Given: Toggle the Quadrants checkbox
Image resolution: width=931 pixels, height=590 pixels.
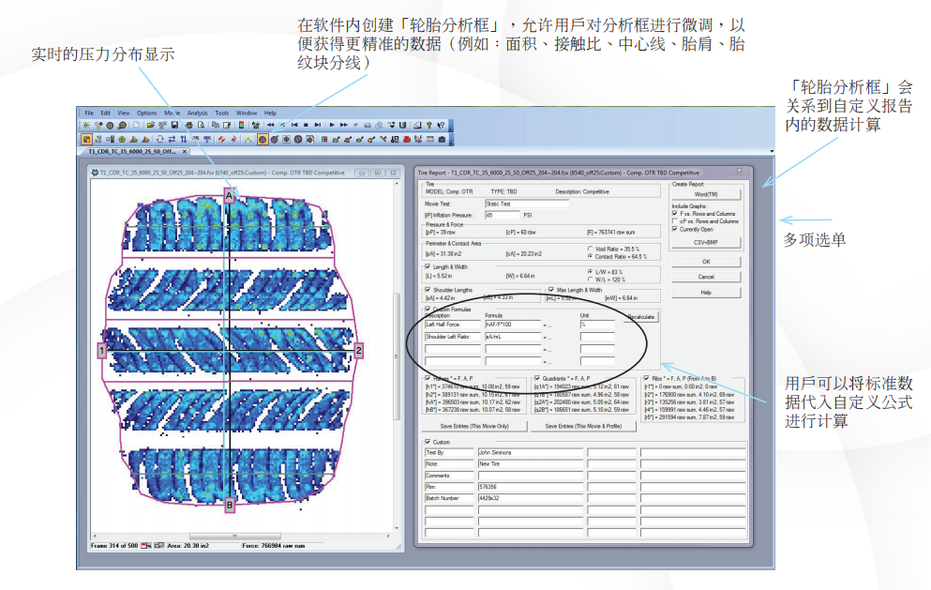Looking at the screenshot, I should 536,379.
